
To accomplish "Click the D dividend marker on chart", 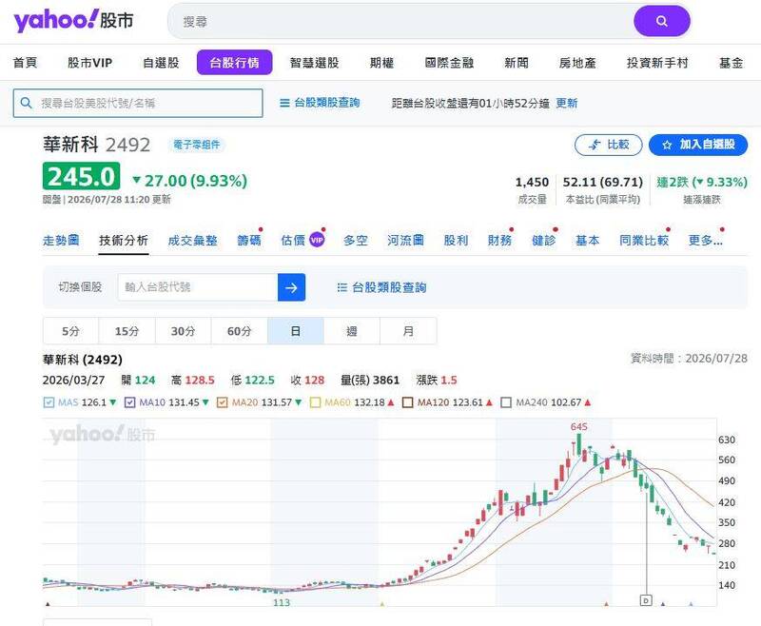I will pos(646,600).
